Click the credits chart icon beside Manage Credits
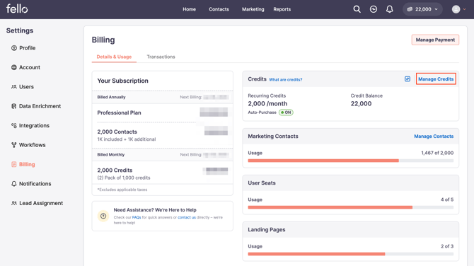474x266 pixels. (407, 79)
